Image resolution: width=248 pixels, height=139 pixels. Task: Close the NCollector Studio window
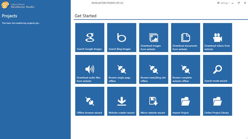click(245, 3)
